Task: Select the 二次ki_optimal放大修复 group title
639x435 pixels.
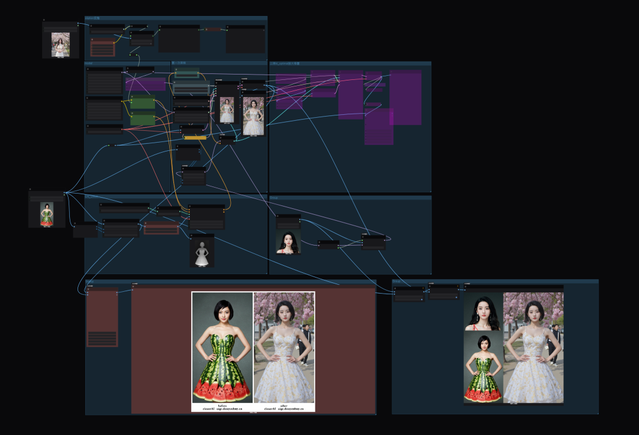Action: [285, 63]
